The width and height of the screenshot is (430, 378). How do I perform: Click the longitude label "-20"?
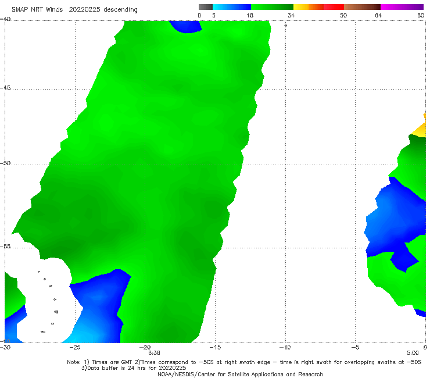(145, 347)
